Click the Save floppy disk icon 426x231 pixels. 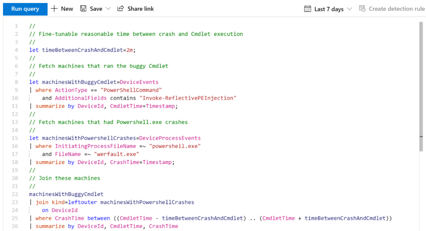click(83, 9)
